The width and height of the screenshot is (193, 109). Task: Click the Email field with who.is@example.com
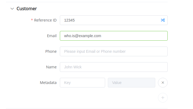[x=113, y=36]
